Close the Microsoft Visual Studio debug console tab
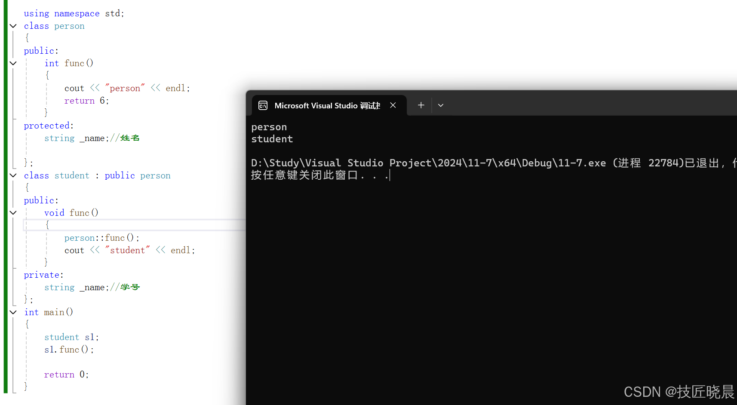This screenshot has width=737, height=405. (393, 105)
